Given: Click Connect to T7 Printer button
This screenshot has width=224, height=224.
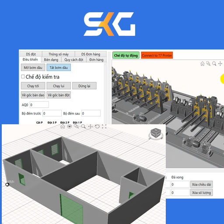Looking at the screenshot, I should click(x=157, y=56).
